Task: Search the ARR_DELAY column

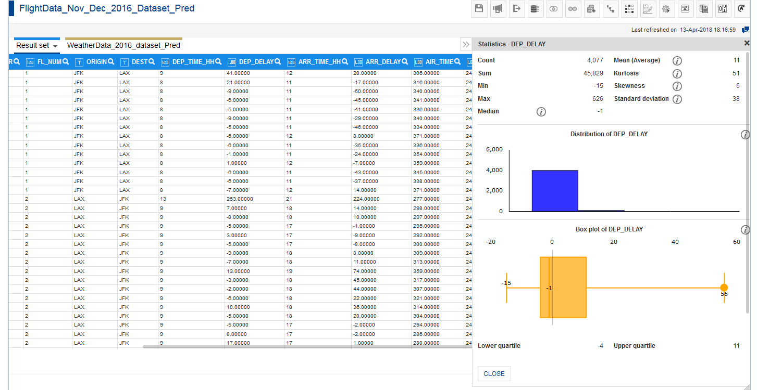Action: 405,61
